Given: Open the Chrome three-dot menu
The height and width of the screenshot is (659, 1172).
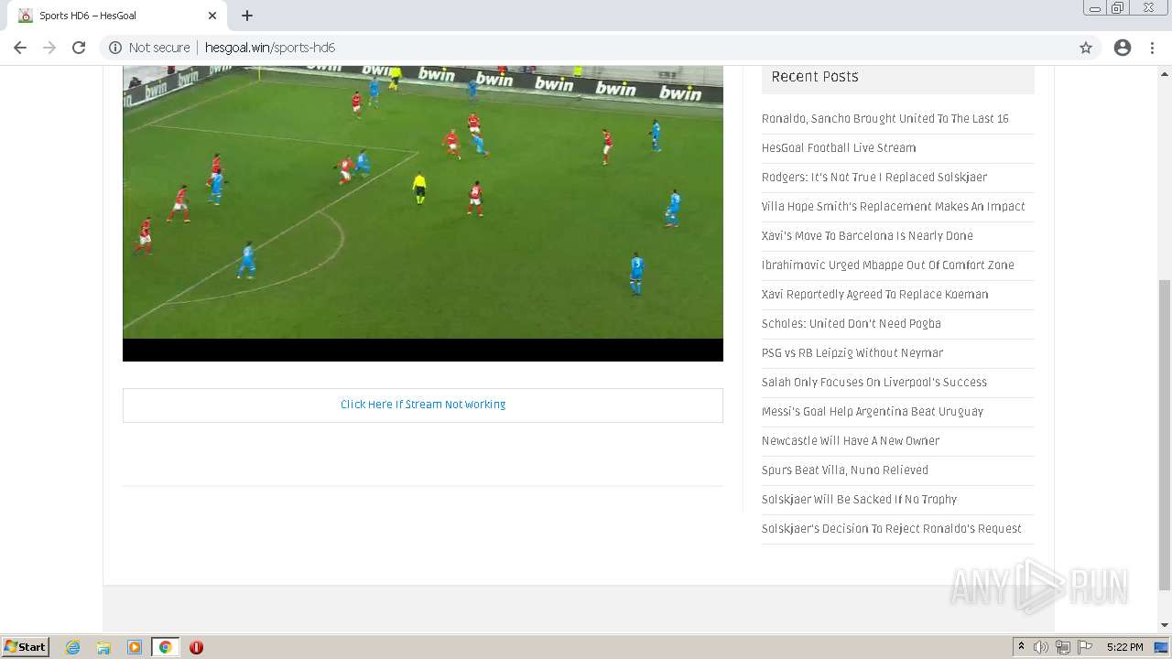Looking at the screenshot, I should [x=1152, y=48].
